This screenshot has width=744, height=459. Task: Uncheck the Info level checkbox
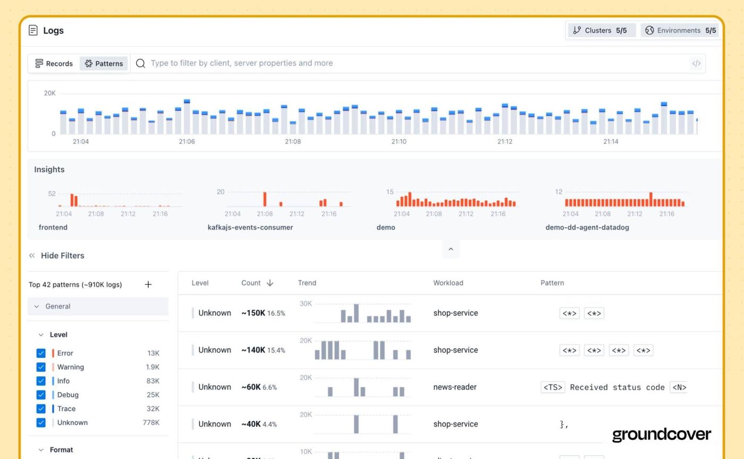pyautogui.click(x=41, y=381)
